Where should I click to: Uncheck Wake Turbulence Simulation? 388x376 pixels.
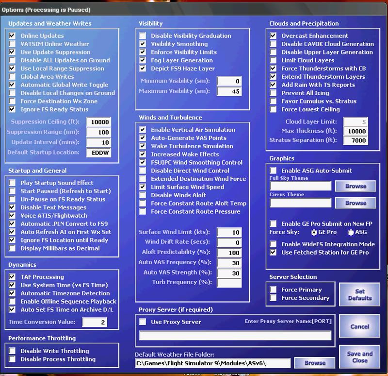143,146
